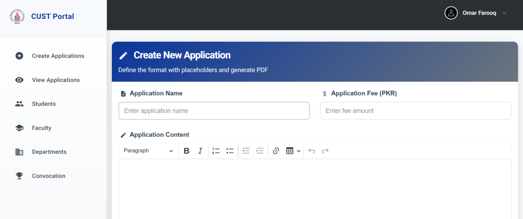
Task: Click the decrease indent icon
Action: click(x=246, y=151)
